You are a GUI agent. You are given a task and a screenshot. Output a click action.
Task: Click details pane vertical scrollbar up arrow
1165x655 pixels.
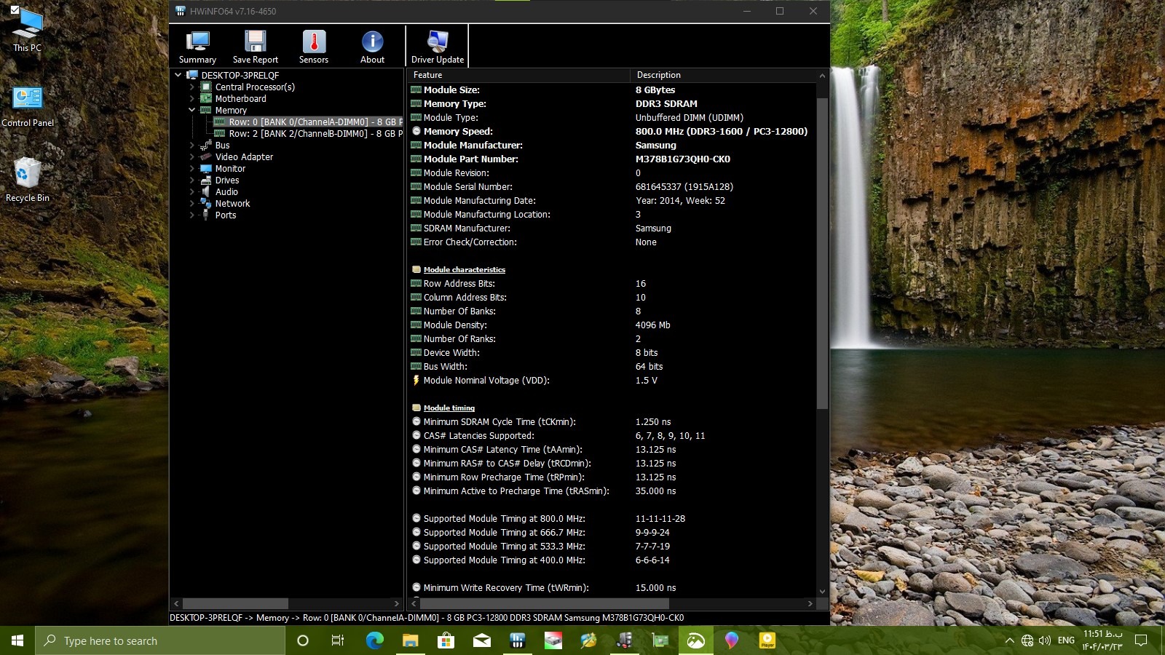[x=823, y=76]
